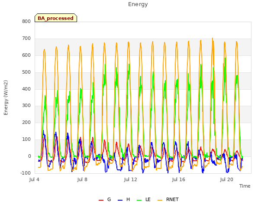277x208 pixels.
Task: Click the red G legend color marker
Action: 101,200
